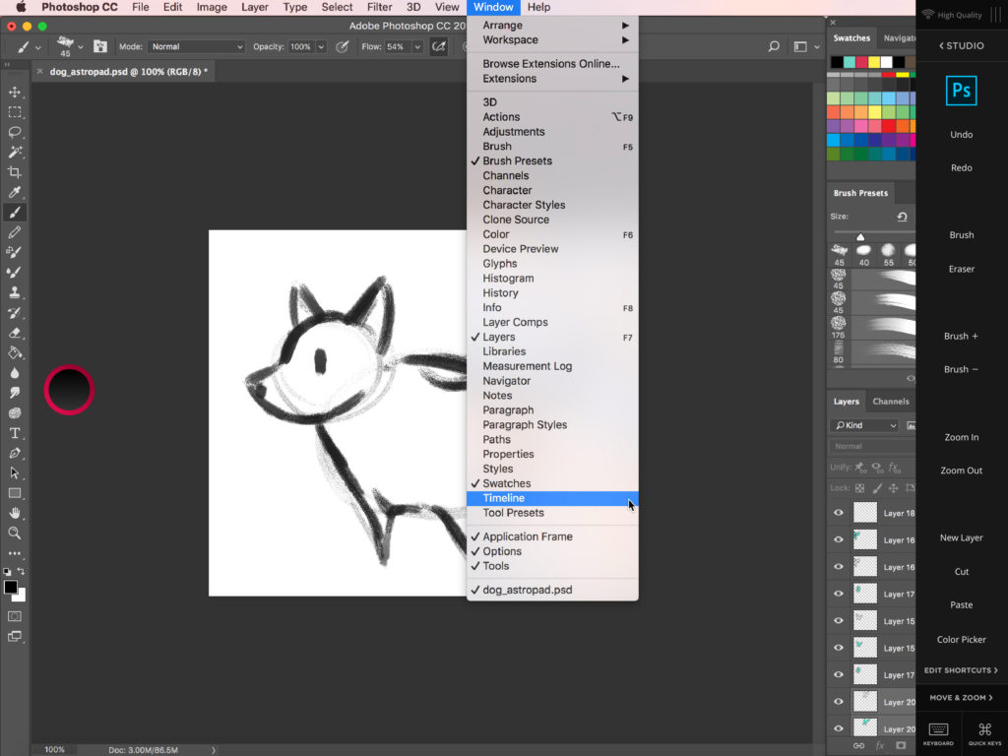This screenshot has width=1008, height=756.
Task: Select the dog_astropad.psd document tab
Action: point(129,71)
